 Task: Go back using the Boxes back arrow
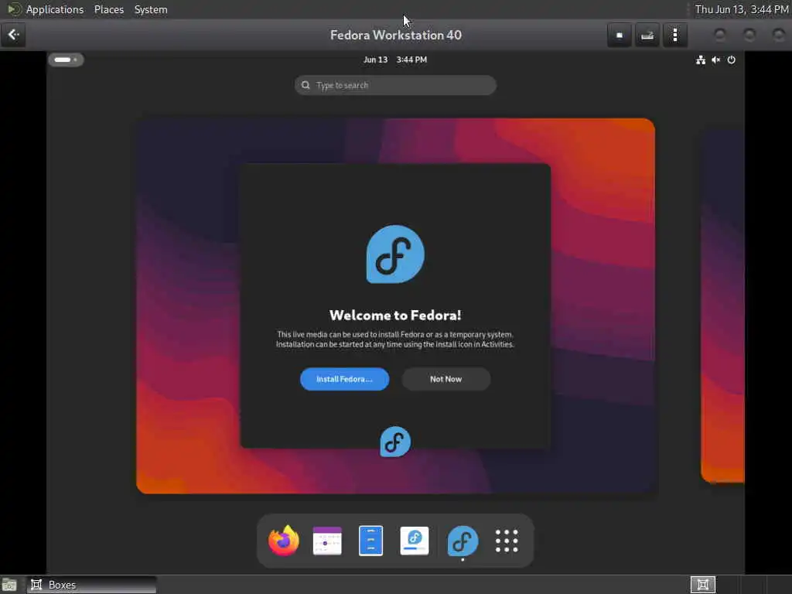[x=13, y=35]
